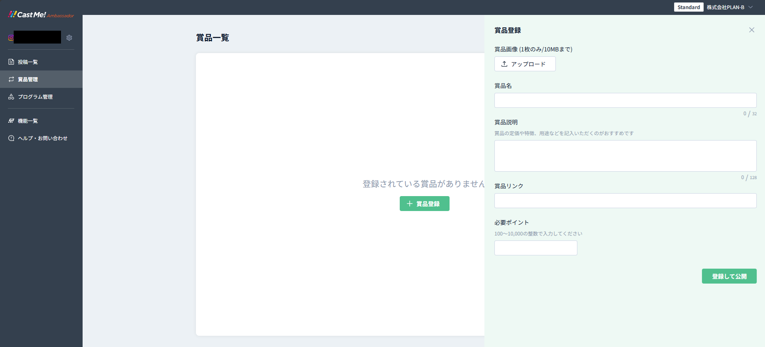Image resolution: width=765 pixels, height=347 pixels.
Task: Close the 賞品登録 panel
Action: click(x=751, y=30)
